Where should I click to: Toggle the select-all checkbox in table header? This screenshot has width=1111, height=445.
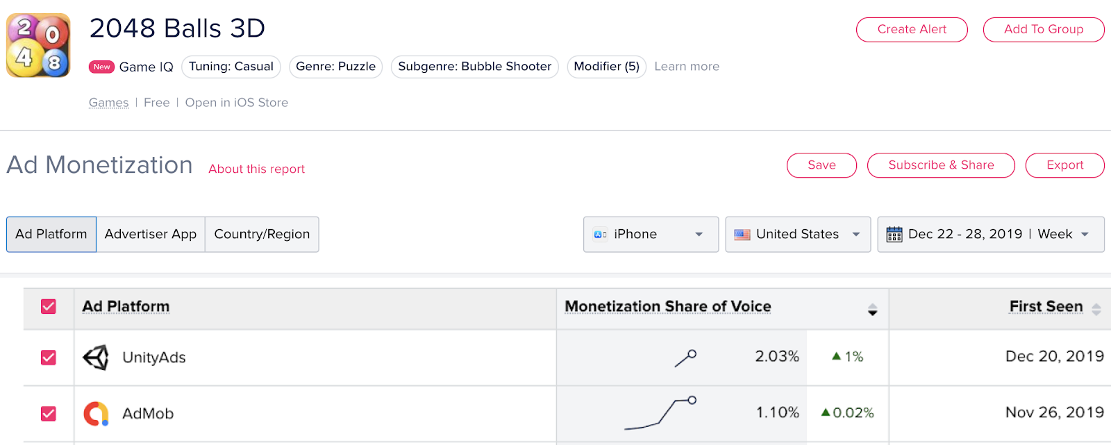point(49,306)
